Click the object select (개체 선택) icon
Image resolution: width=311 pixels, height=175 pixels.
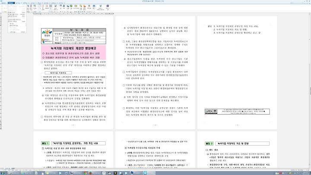pos(81,7)
